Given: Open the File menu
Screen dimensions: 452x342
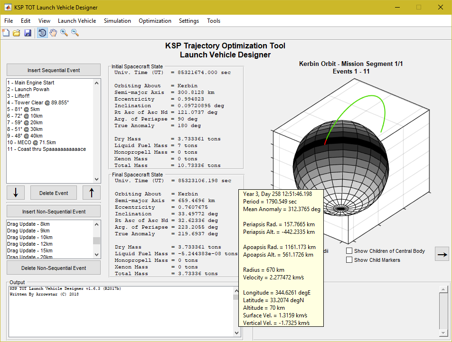Looking at the screenshot, I should pyautogui.click(x=9, y=21).
